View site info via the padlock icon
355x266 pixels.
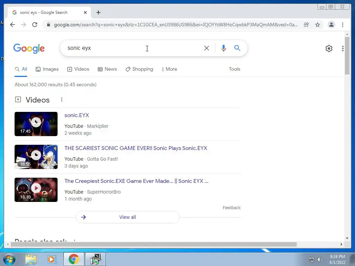pyautogui.click(x=48, y=25)
